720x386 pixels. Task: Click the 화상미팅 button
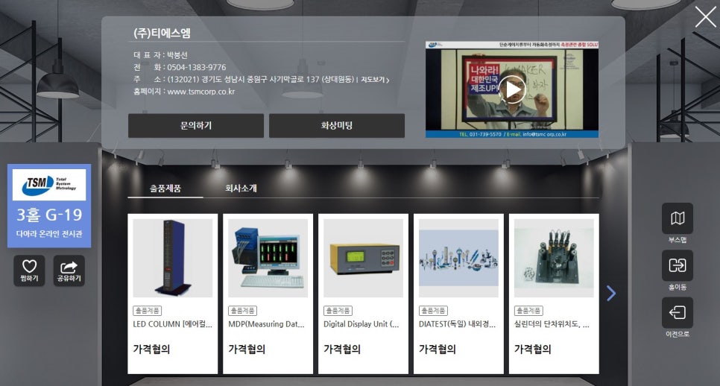coord(337,126)
